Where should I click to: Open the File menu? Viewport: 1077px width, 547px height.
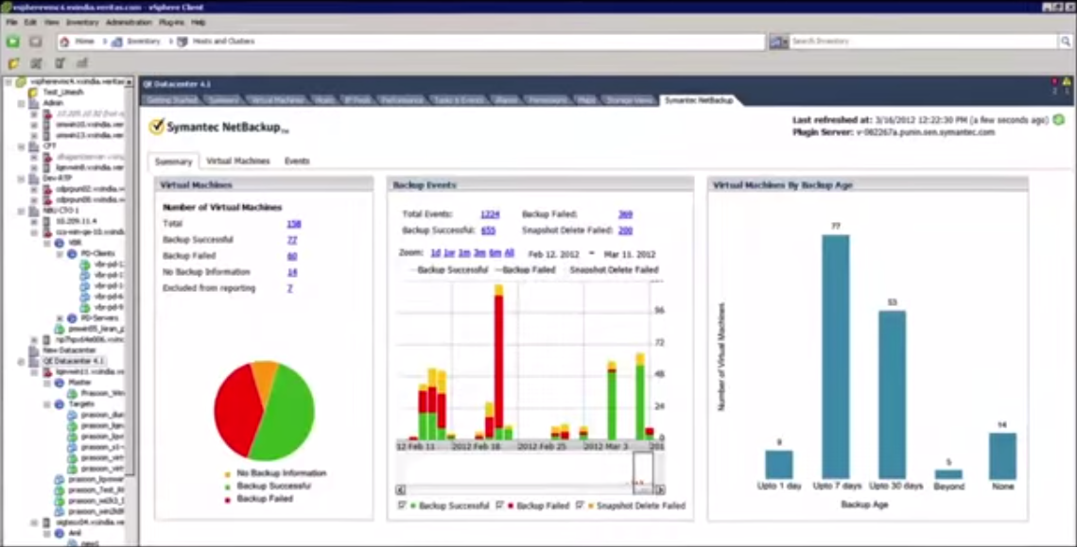tap(11, 23)
